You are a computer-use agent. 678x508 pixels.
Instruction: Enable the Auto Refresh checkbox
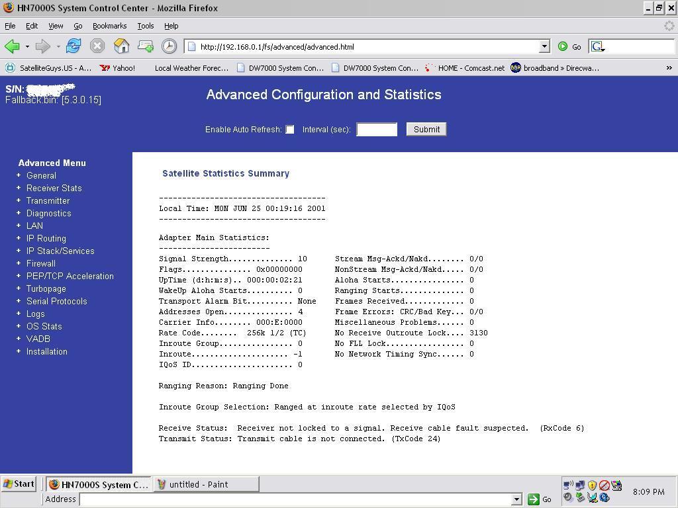pyautogui.click(x=290, y=130)
